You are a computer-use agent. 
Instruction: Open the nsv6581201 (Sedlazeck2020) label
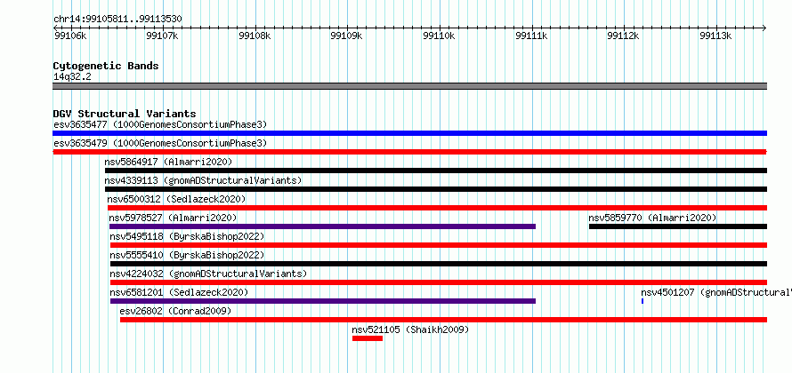(179, 292)
